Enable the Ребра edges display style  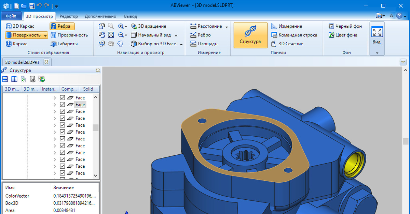(x=62, y=26)
